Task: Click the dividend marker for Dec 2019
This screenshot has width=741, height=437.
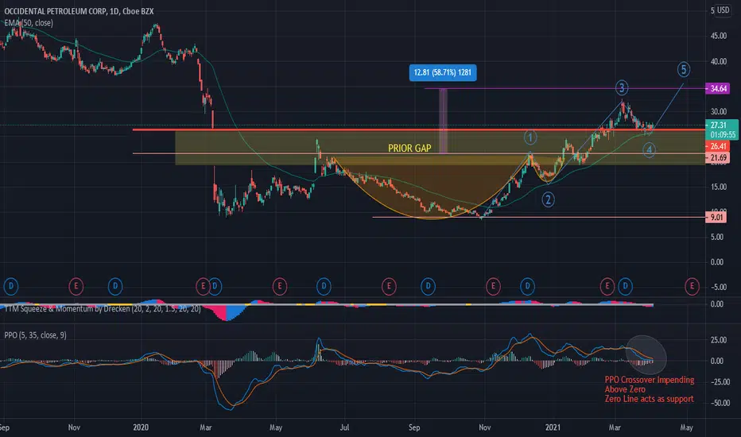Action: [x=115, y=286]
